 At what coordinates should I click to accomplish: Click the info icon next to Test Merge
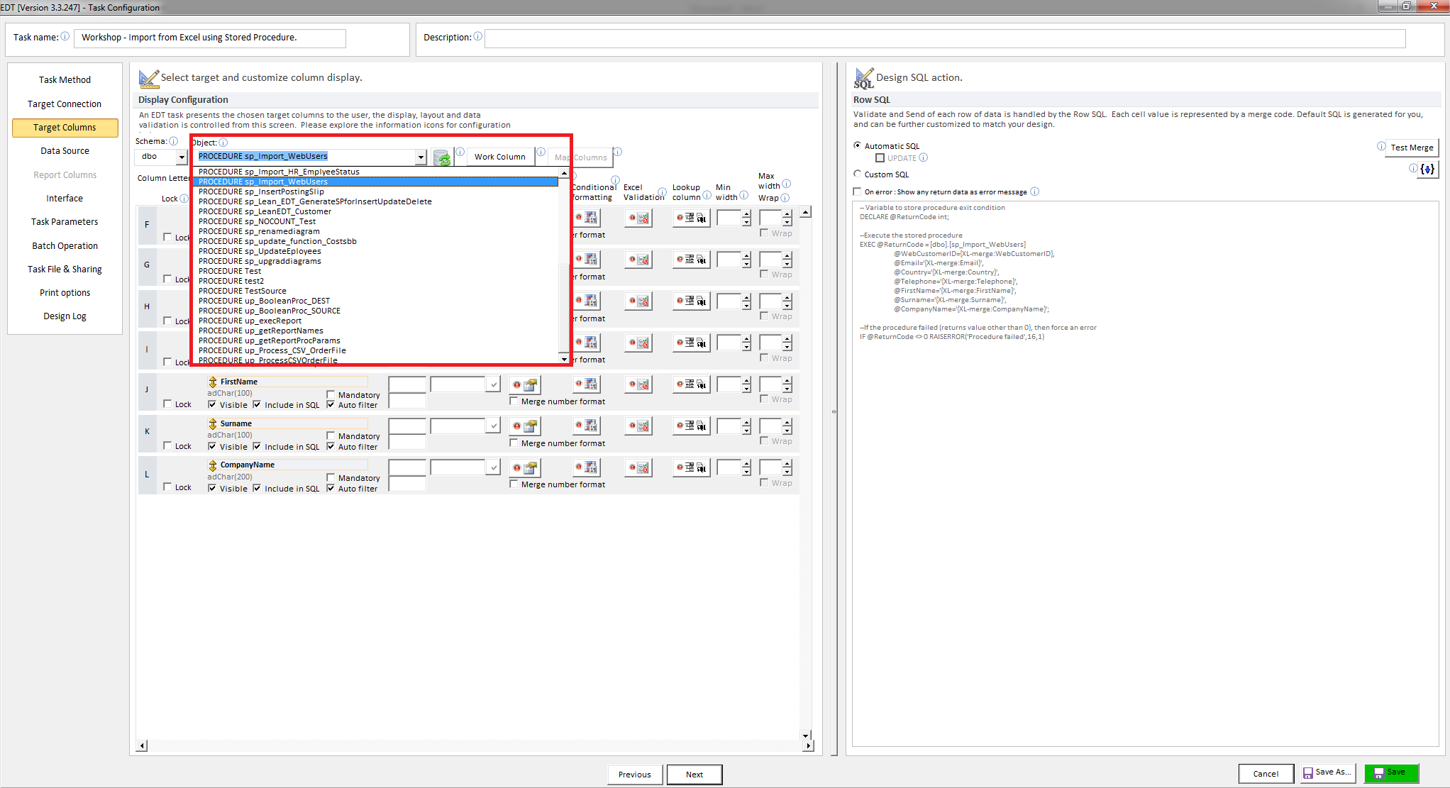point(1380,146)
